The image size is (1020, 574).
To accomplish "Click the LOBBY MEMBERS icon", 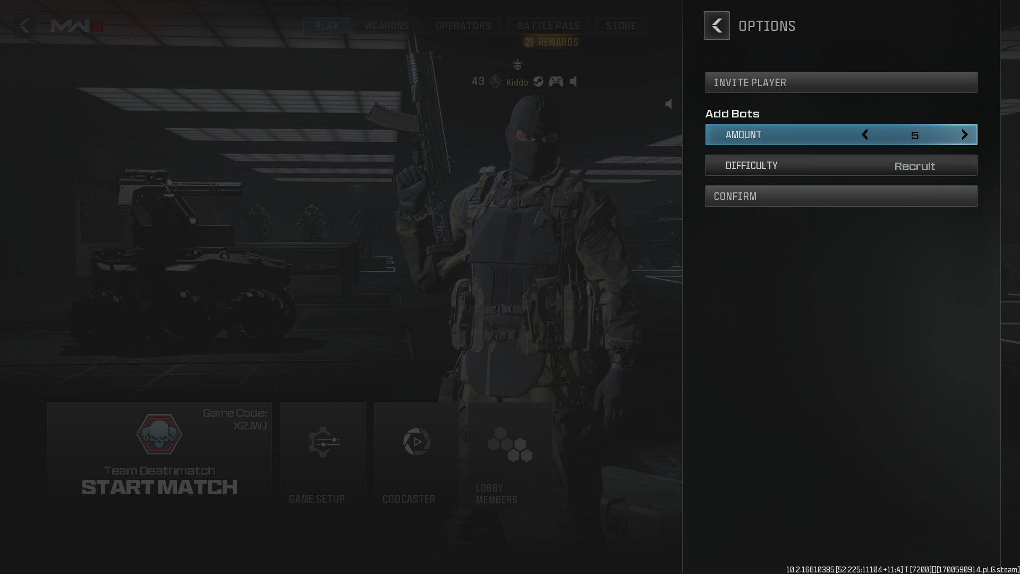I will click(509, 446).
